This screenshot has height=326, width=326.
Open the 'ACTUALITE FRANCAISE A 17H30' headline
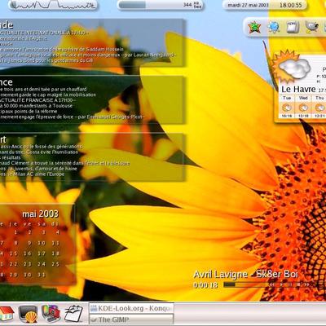tap(37, 100)
